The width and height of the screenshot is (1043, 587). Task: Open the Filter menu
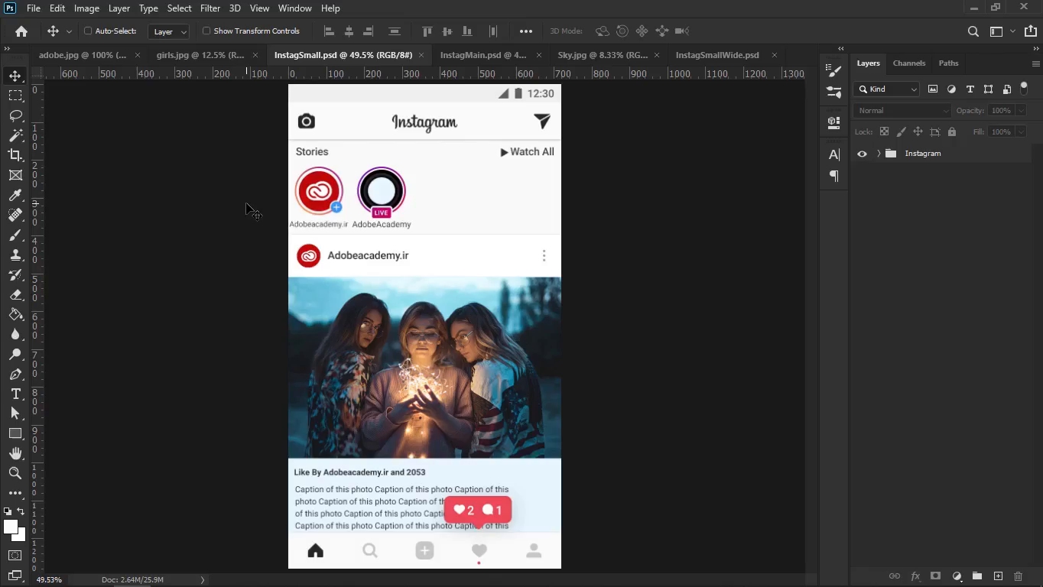tap(210, 8)
